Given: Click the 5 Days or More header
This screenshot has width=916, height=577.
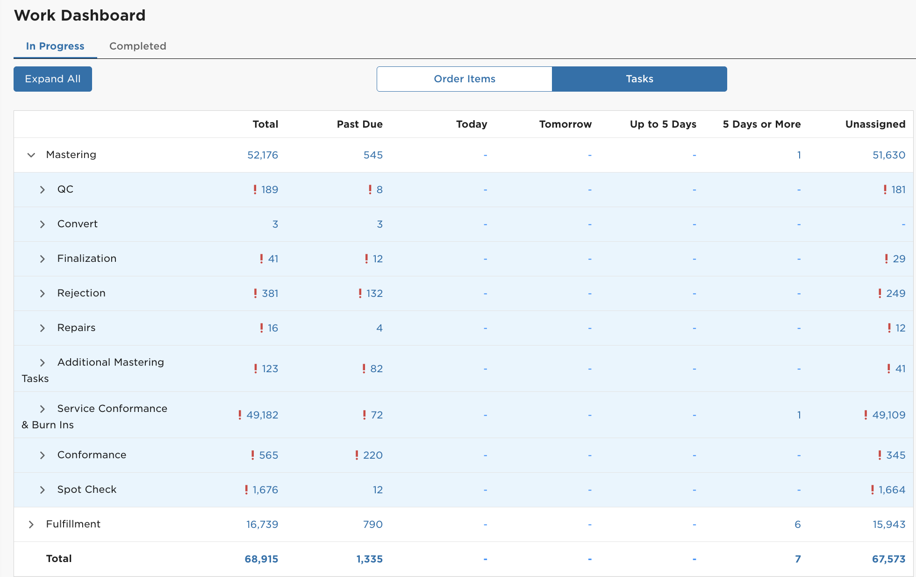Looking at the screenshot, I should [x=762, y=124].
